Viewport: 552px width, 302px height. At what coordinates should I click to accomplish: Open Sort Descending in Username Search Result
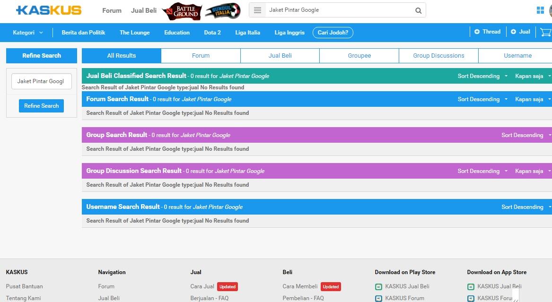526,207
